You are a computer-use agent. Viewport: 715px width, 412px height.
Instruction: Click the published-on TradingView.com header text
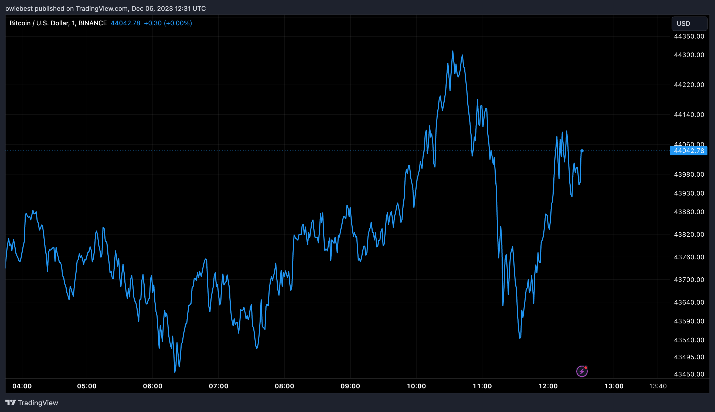coord(105,9)
